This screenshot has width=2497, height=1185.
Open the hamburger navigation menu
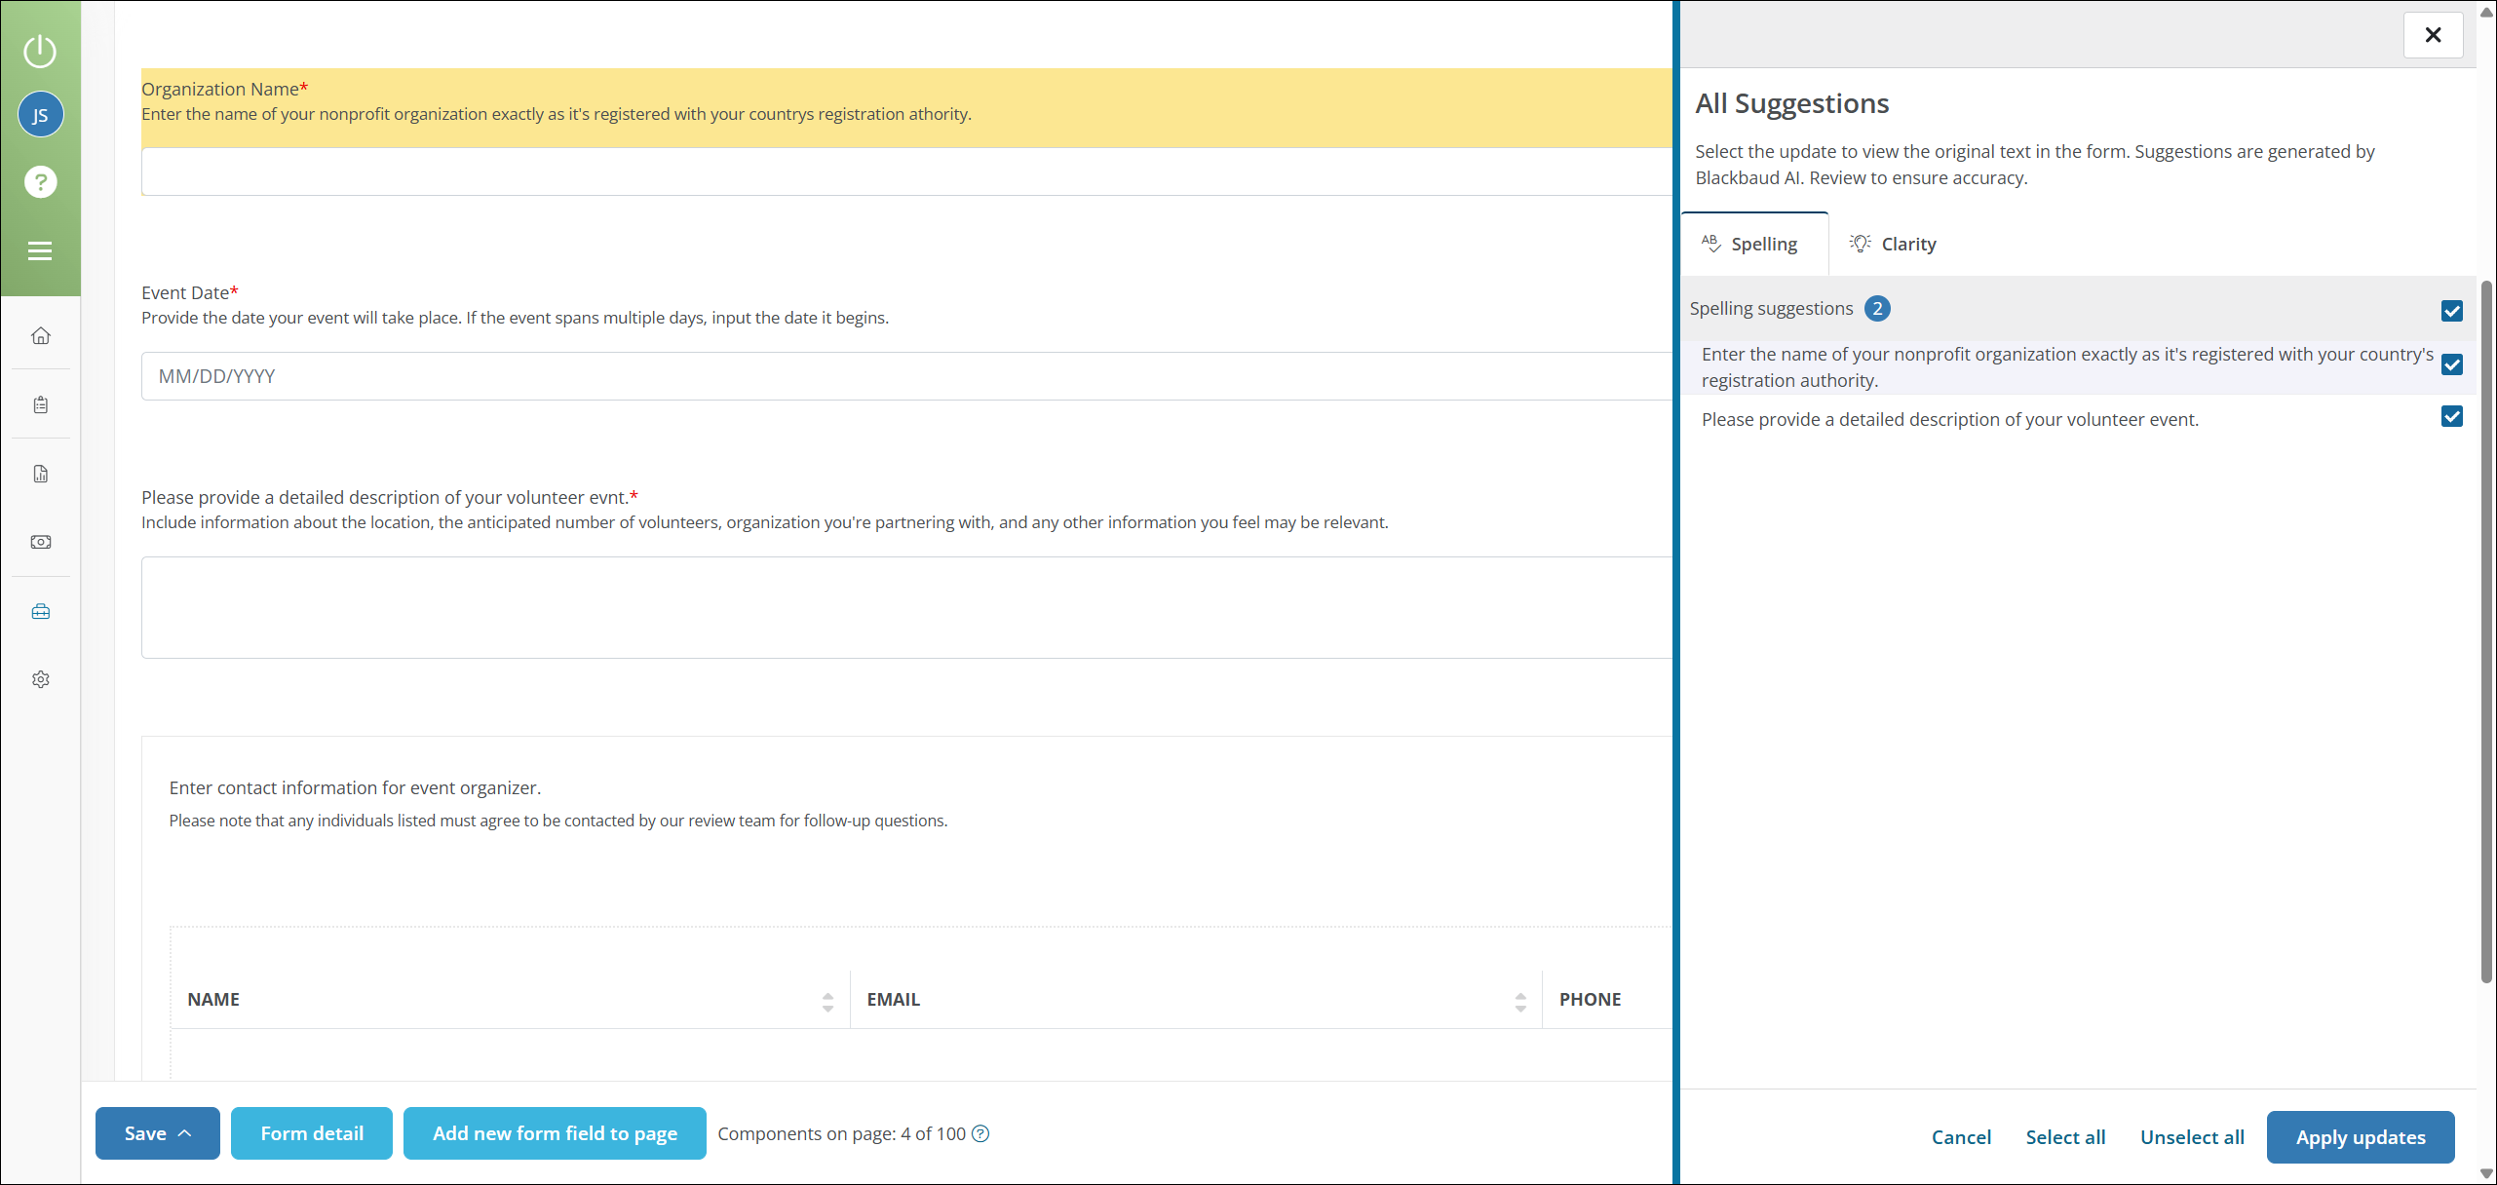pyautogui.click(x=40, y=251)
